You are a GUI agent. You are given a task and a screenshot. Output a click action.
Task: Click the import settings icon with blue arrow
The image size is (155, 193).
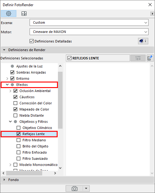coord(150,58)
